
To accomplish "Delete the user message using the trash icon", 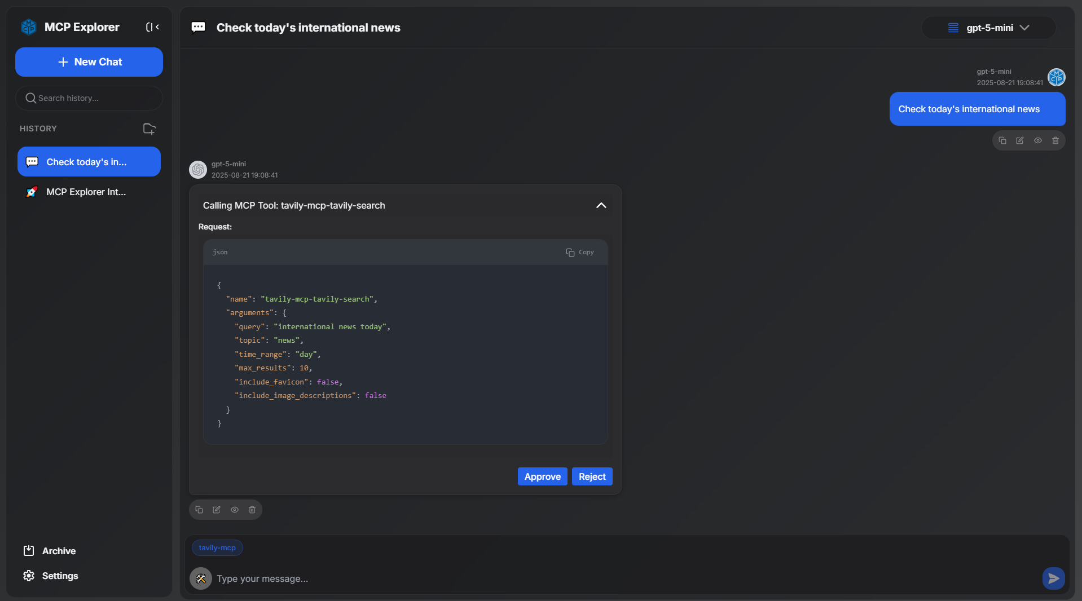I will (1055, 140).
